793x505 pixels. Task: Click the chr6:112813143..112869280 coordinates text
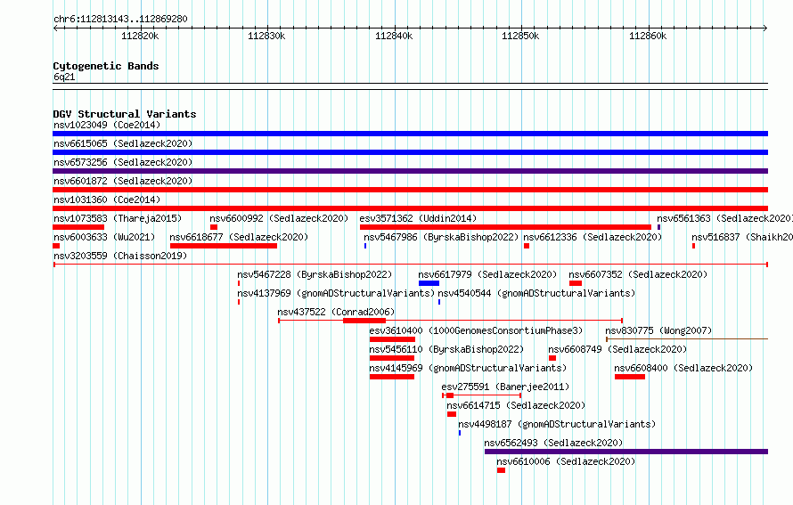click(120, 19)
